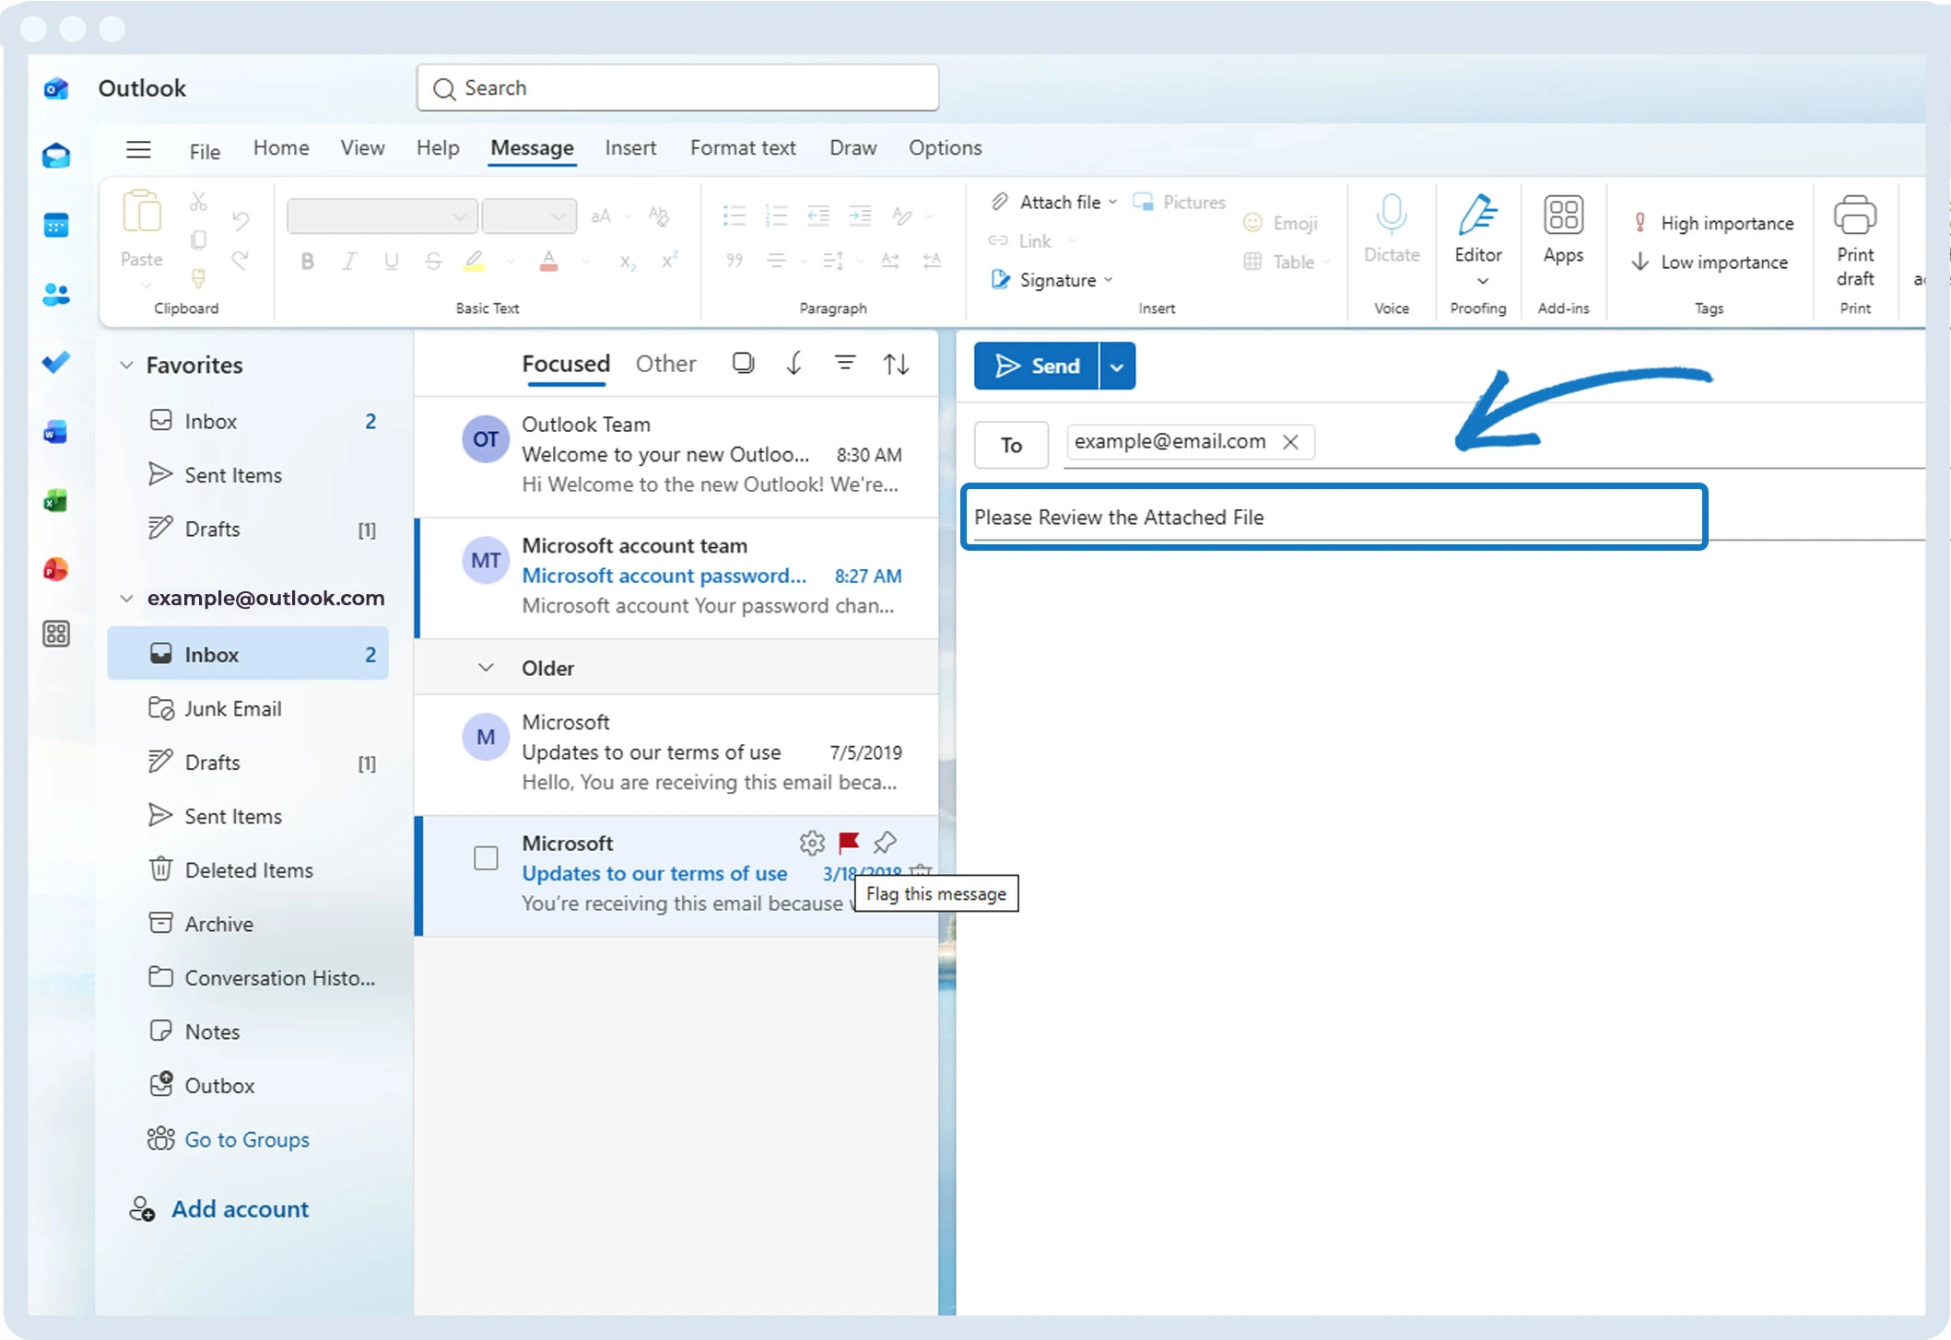Open the font color tool

(x=548, y=262)
